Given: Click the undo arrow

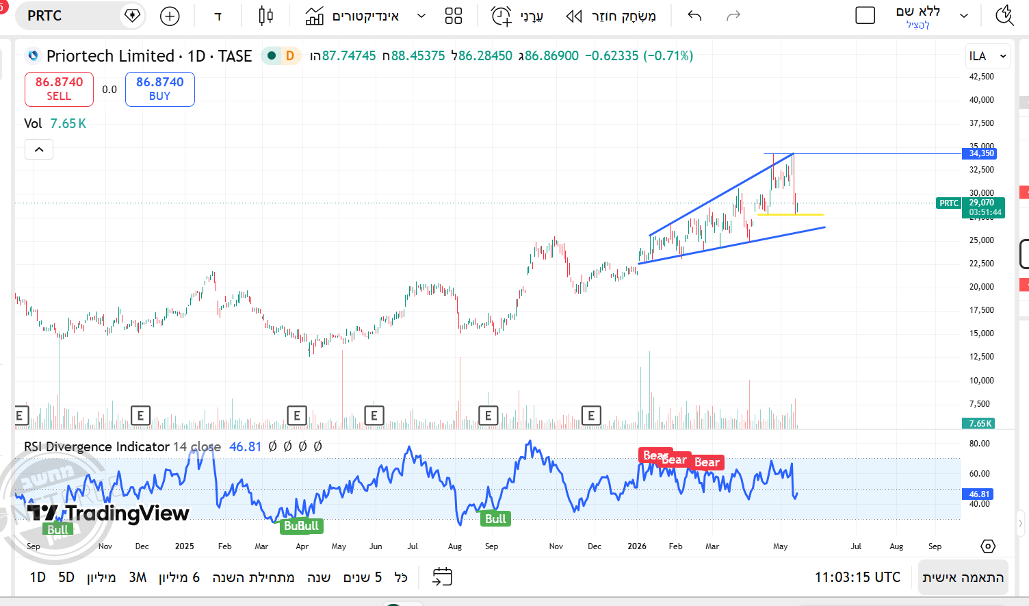Looking at the screenshot, I should click(x=694, y=16).
